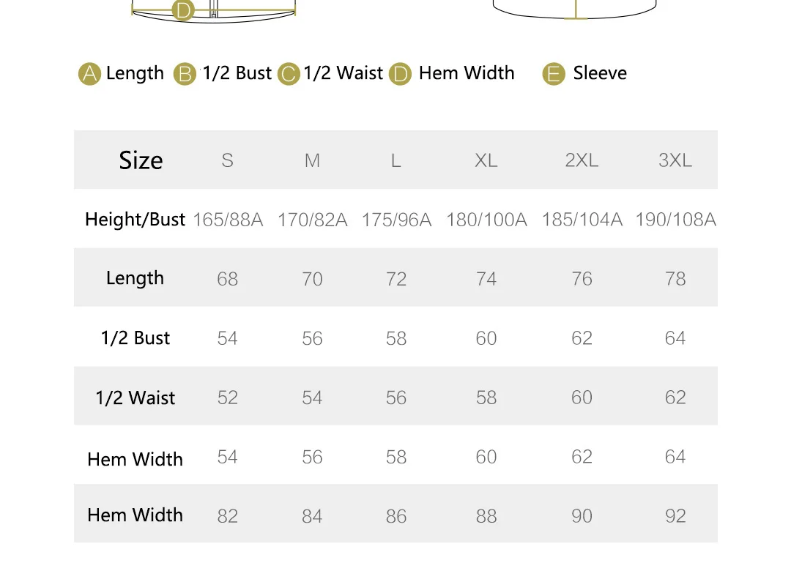The height and width of the screenshot is (571, 791).
Task: Click the gold E circle icon beside Sleeve
Action: [554, 74]
